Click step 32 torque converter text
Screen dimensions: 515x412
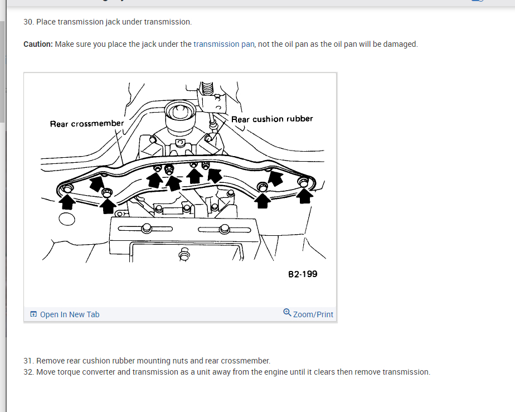tap(227, 372)
